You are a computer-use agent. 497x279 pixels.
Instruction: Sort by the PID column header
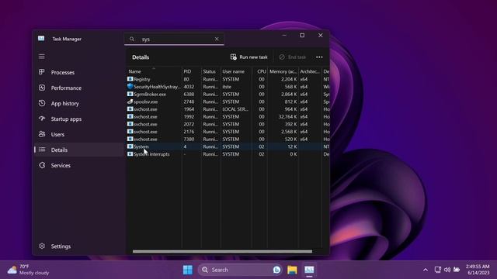point(192,71)
